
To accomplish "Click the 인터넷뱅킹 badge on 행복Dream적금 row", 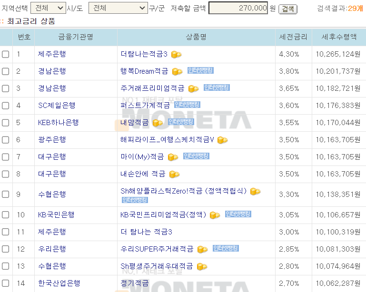I will [x=200, y=70].
